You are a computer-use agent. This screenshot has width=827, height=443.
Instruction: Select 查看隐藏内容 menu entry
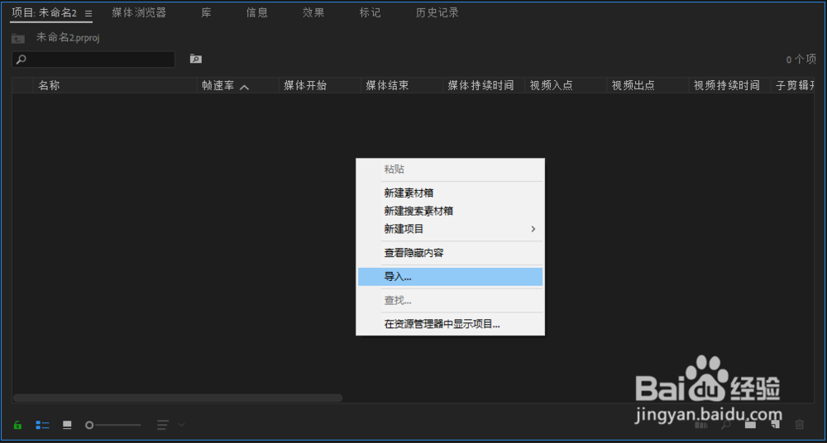click(x=451, y=253)
